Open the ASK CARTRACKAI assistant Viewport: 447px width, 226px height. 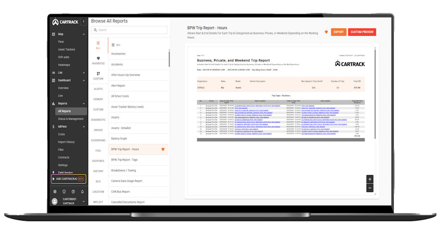click(x=68, y=179)
